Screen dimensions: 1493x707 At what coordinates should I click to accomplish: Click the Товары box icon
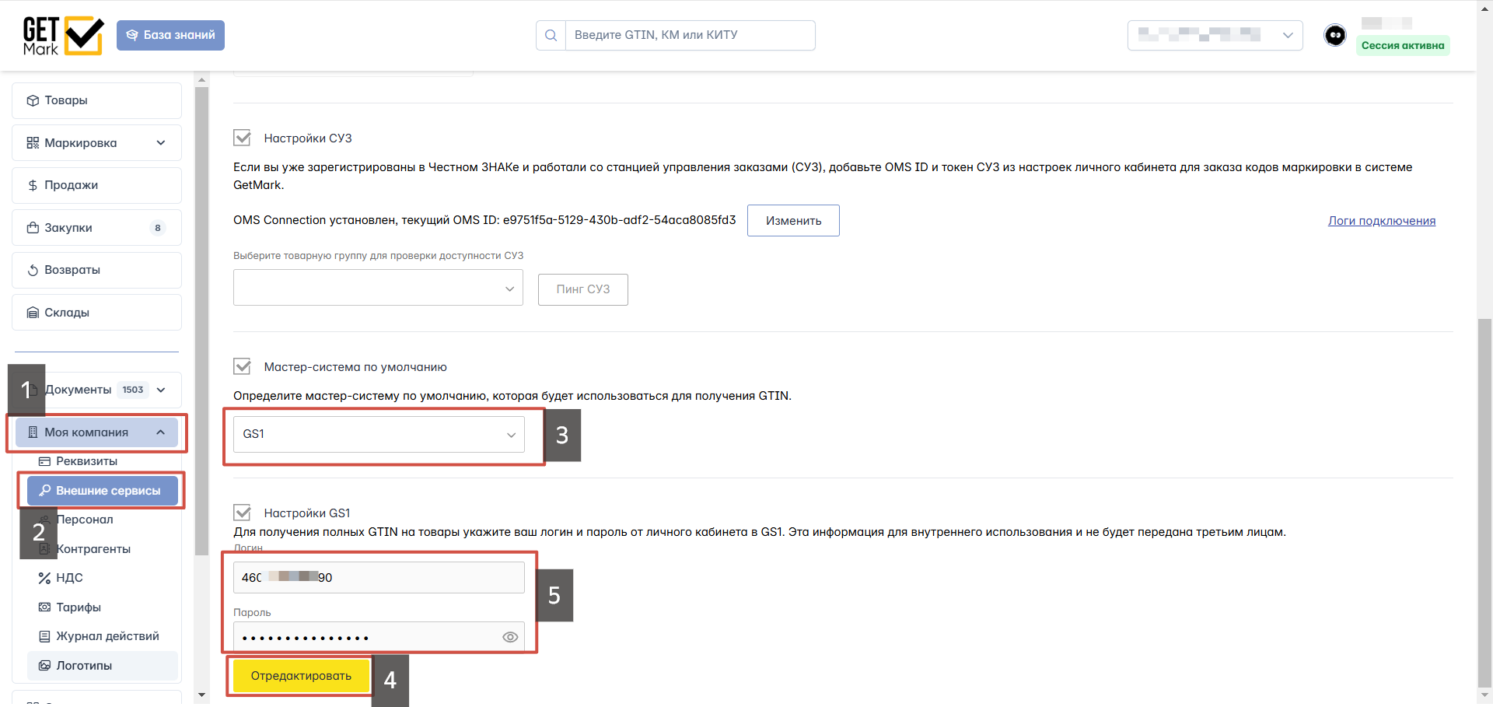click(33, 100)
